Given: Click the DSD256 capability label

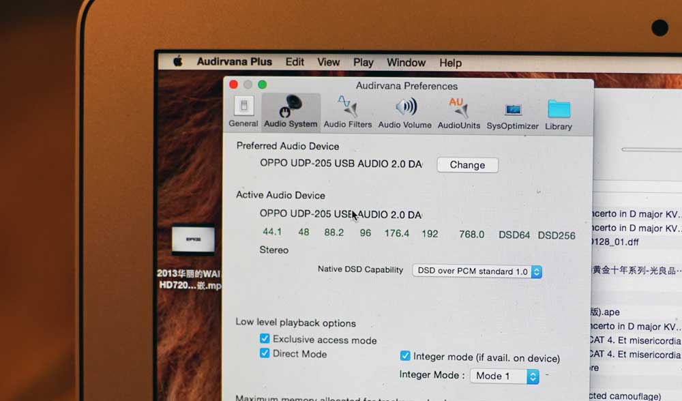Looking at the screenshot, I should pos(557,235).
